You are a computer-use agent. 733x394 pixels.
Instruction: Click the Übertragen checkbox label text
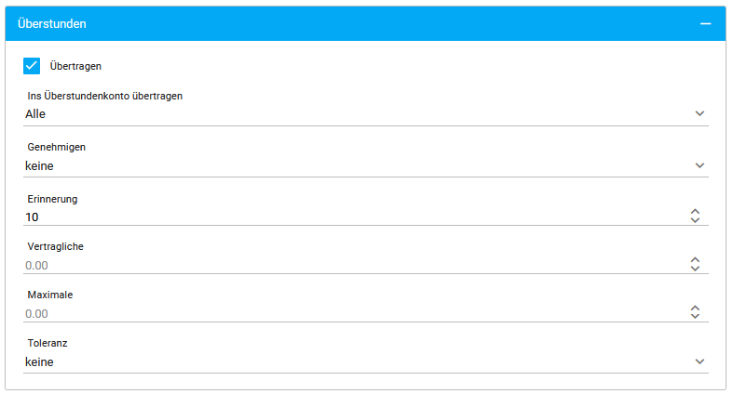tap(75, 67)
